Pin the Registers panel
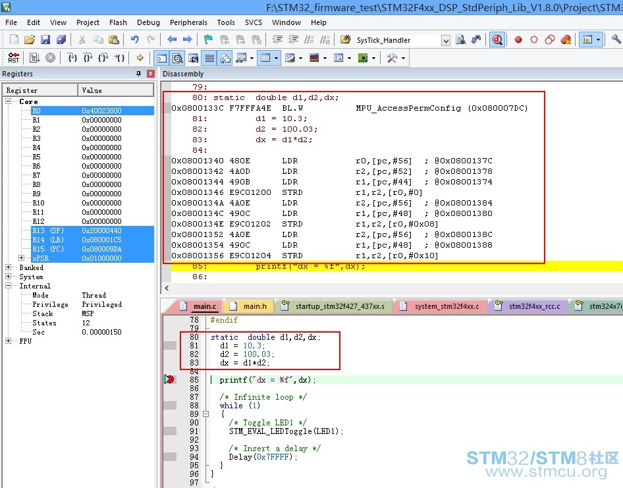The width and height of the screenshot is (623, 488). pos(139,74)
